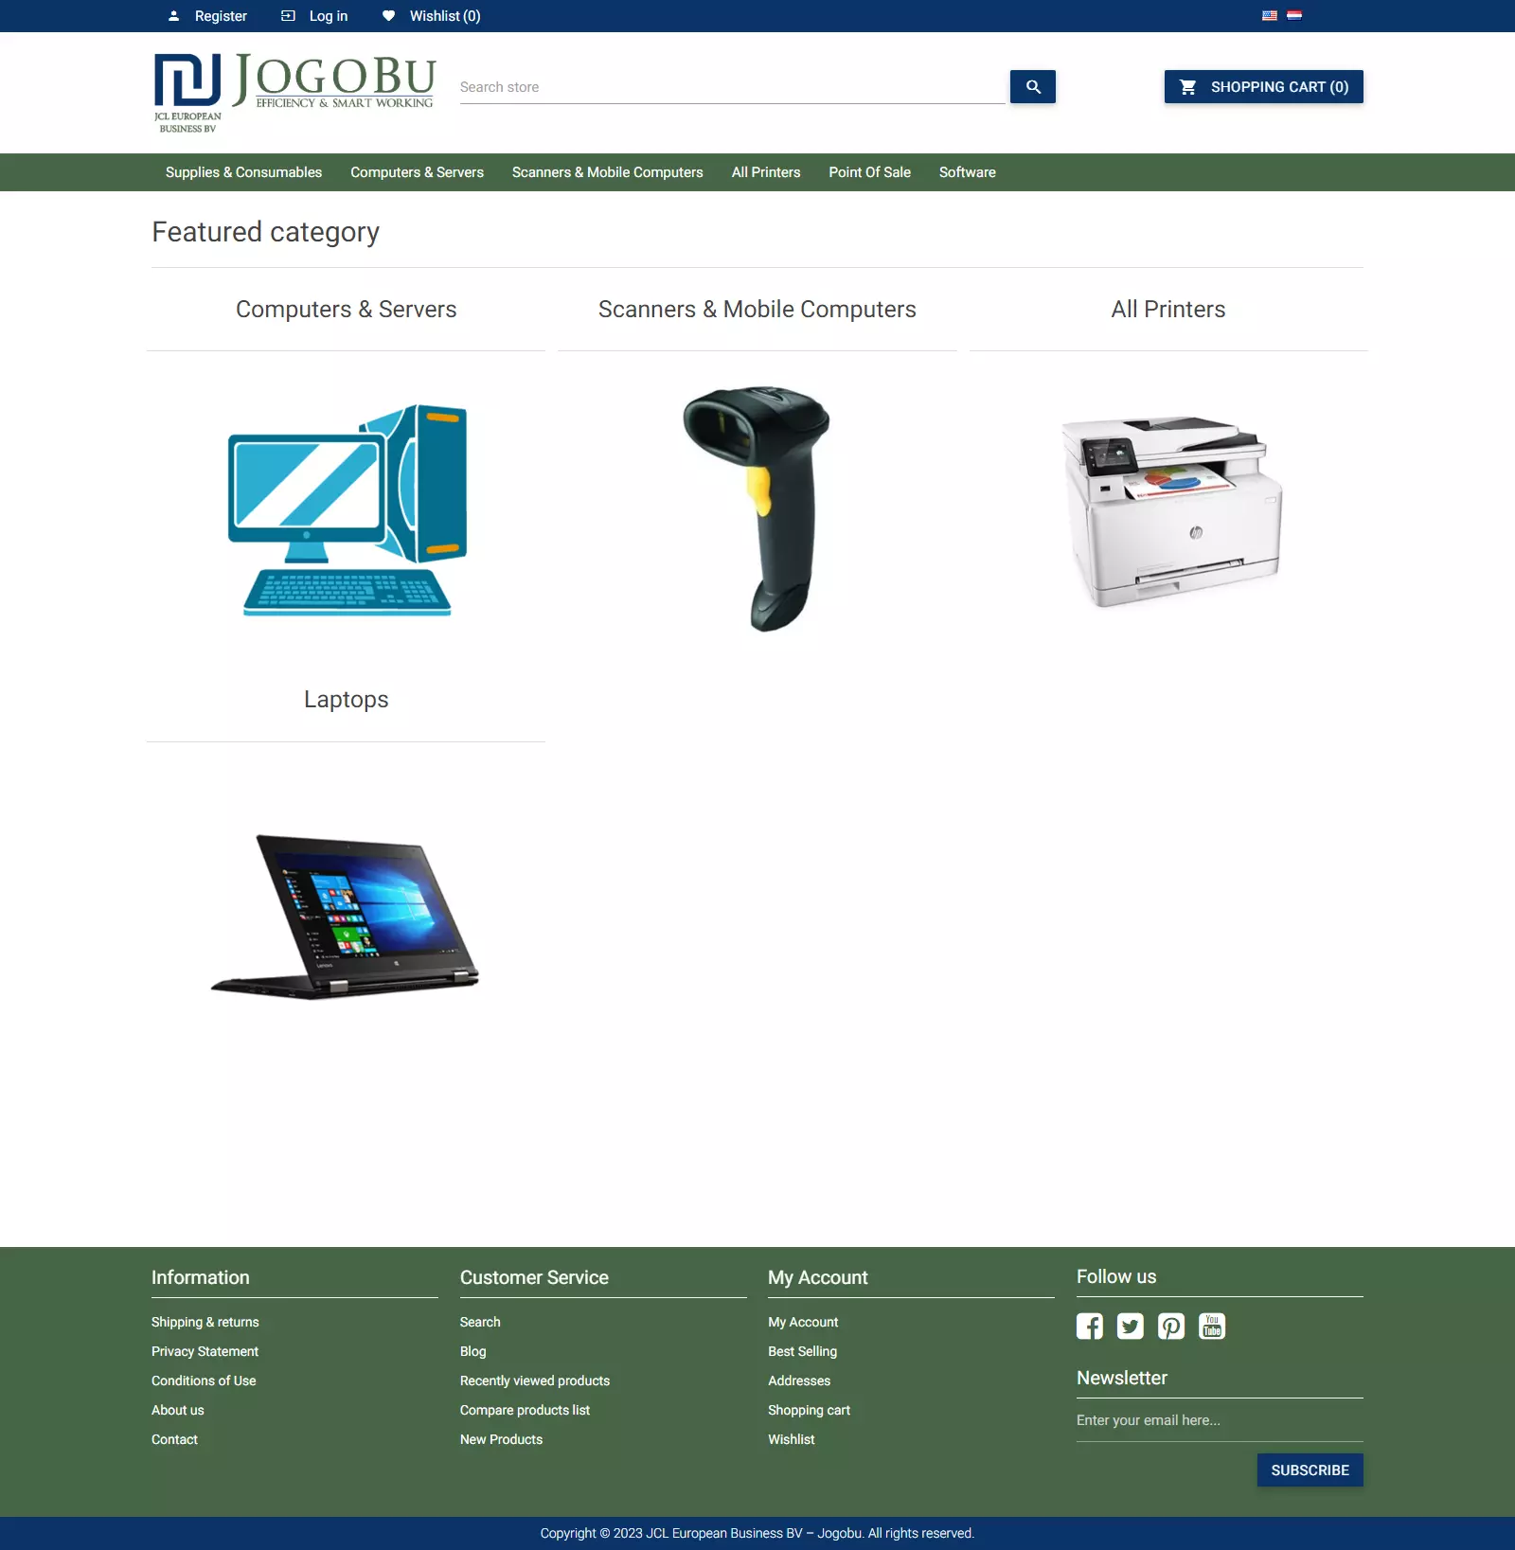1515x1550 pixels.
Task: Click newsletter email input field
Action: click(x=1219, y=1420)
